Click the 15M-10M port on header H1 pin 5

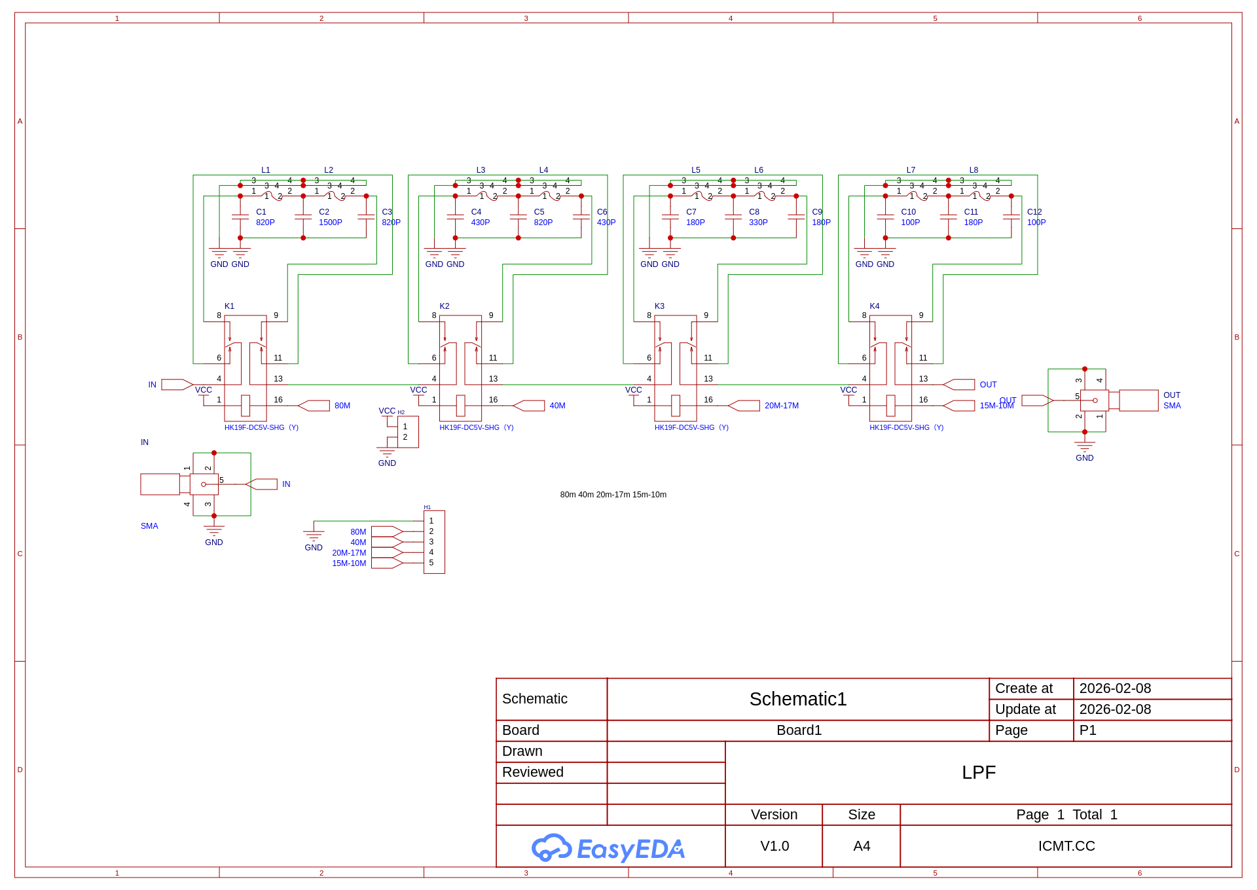(387, 563)
